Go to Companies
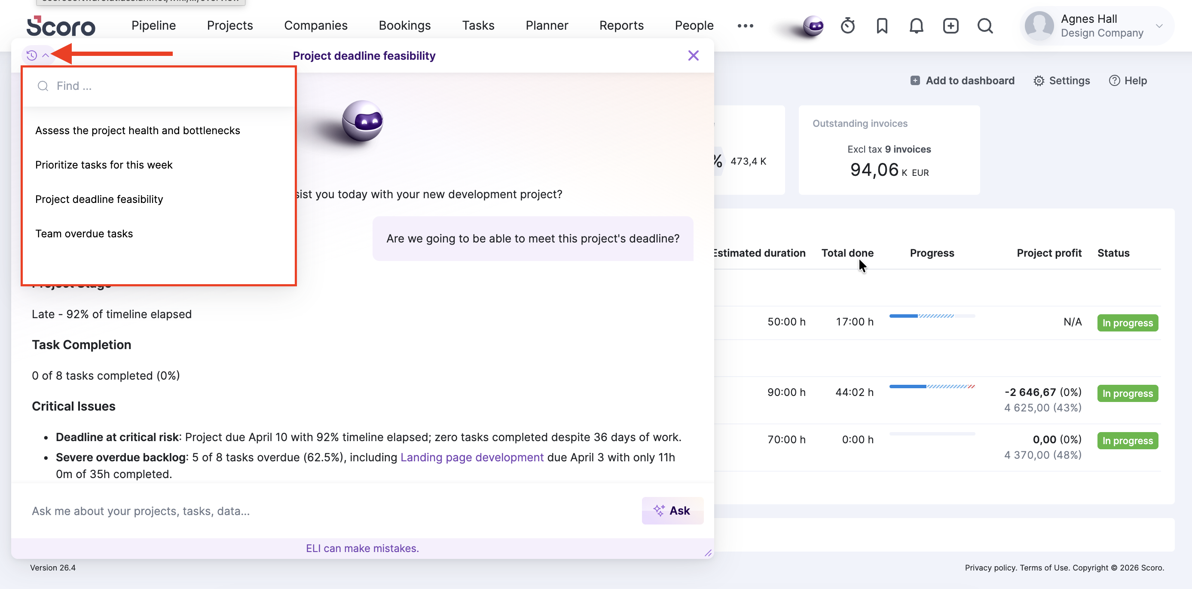The image size is (1192, 589). coord(315,25)
